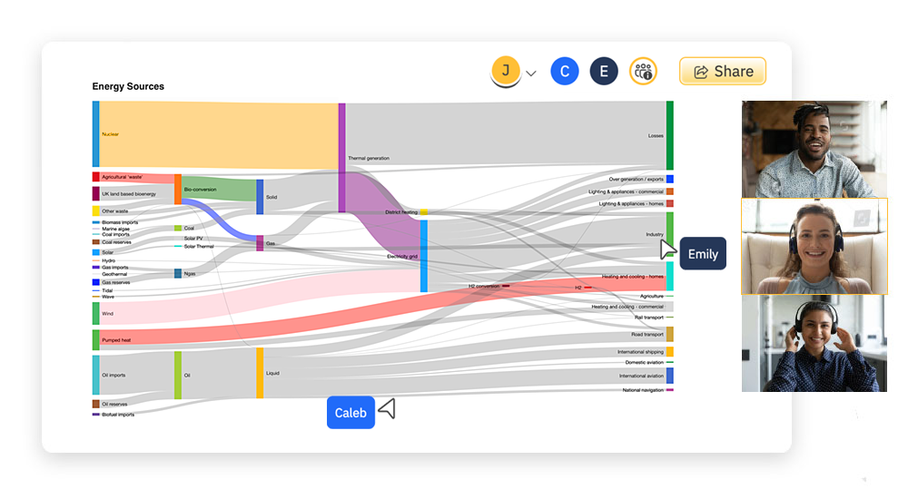Select the yellow-green Oil node bar
The height and width of the screenshot is (499, 908).
(178, 375)
